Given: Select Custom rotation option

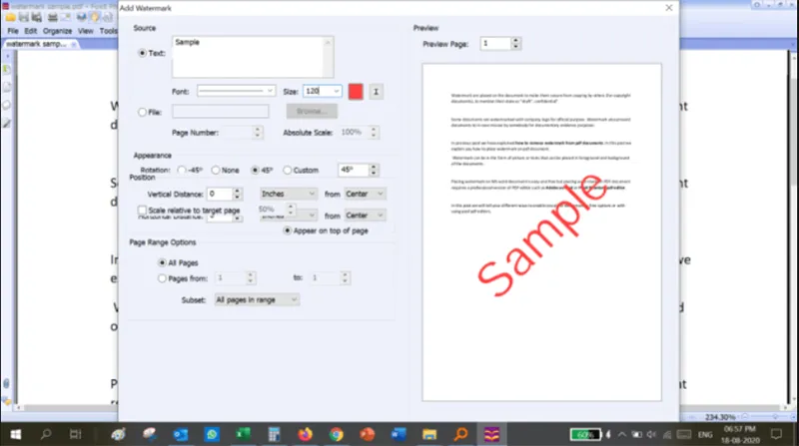Looking at the screenshot, I should [x=288, y=170].
